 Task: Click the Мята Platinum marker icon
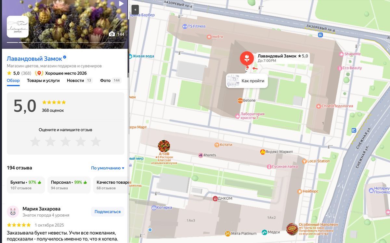pyautogui.click(x=228, y=234)
